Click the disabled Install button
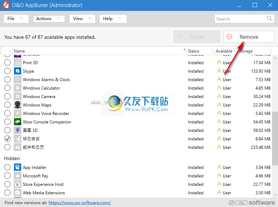This screenshot has width=278, height=207. point(197,37)
